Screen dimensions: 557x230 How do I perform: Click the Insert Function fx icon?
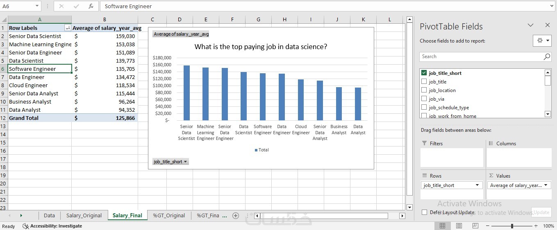(x=91, y=6)
